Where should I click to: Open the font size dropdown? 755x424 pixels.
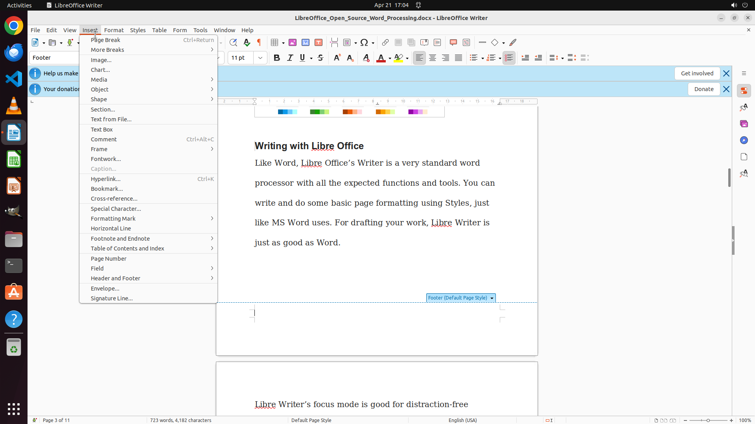click(260, 58)
